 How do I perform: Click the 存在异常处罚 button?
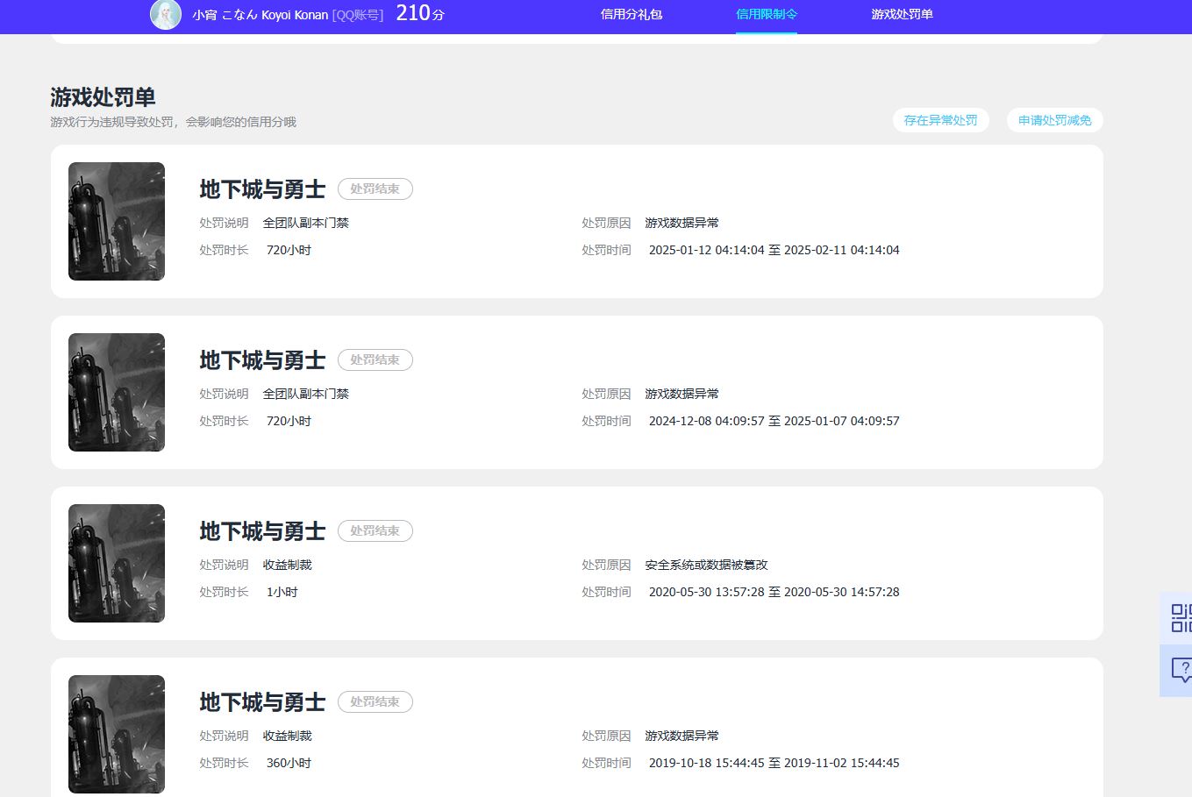(x=940, y=120)
